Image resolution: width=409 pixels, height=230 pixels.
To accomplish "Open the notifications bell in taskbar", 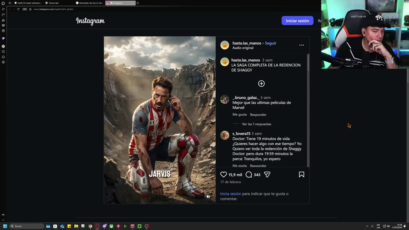I will point(405,226).
